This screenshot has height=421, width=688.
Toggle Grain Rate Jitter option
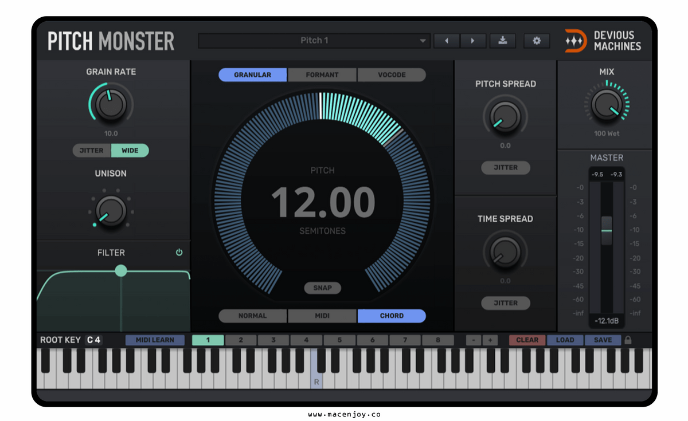click(92, 151)
